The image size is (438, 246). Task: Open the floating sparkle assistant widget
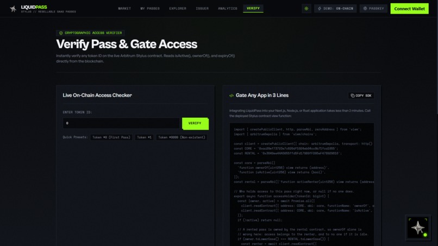(418, 228)
